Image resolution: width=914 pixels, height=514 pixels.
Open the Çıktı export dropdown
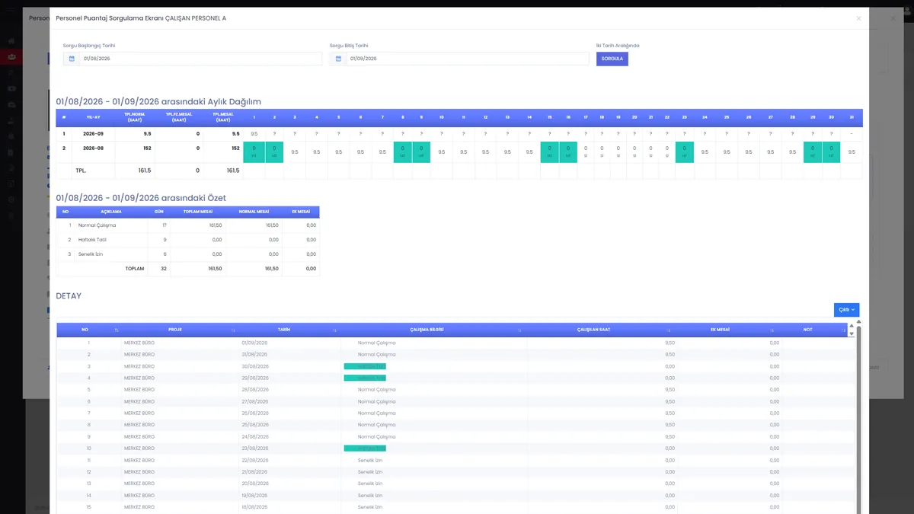(x=846, y=310)
